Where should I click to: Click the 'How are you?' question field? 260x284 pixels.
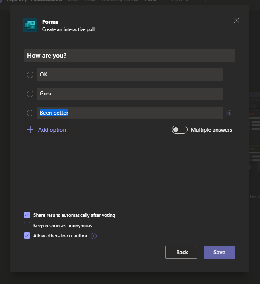click(129, 56)
